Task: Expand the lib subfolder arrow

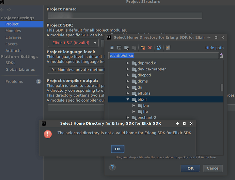Action: tap(134, 111)
